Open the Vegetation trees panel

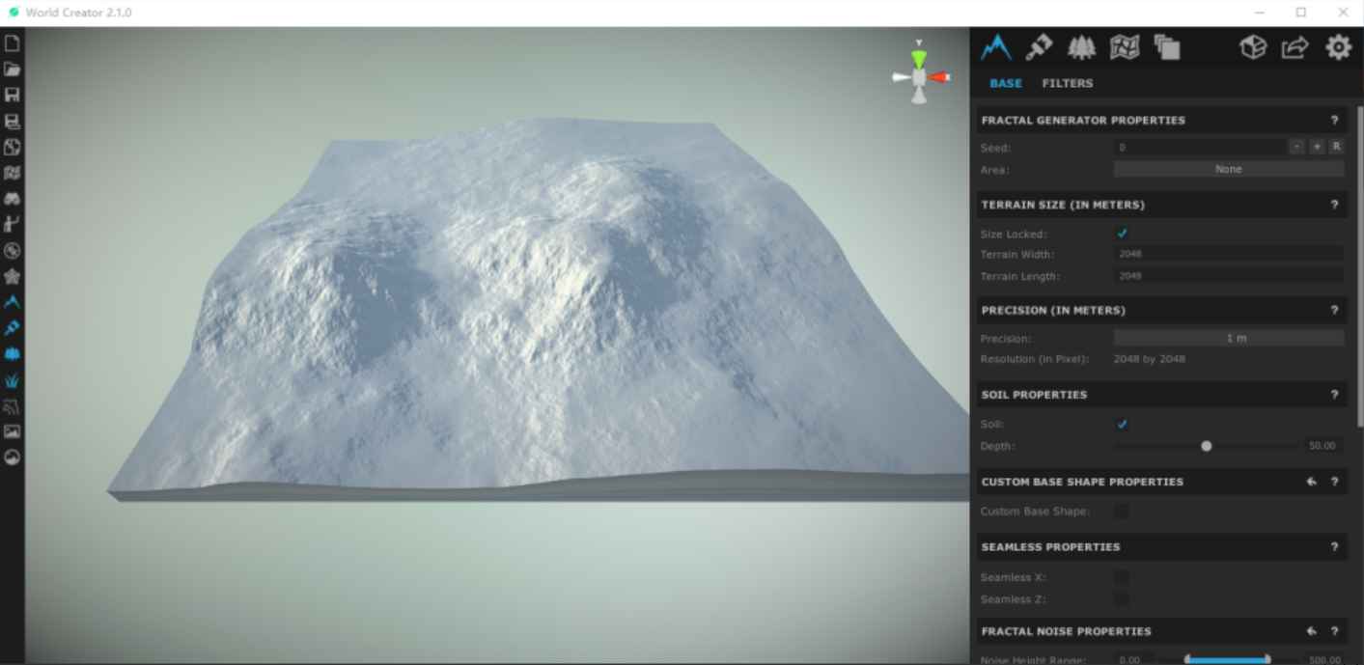[x=1082, y=47]
